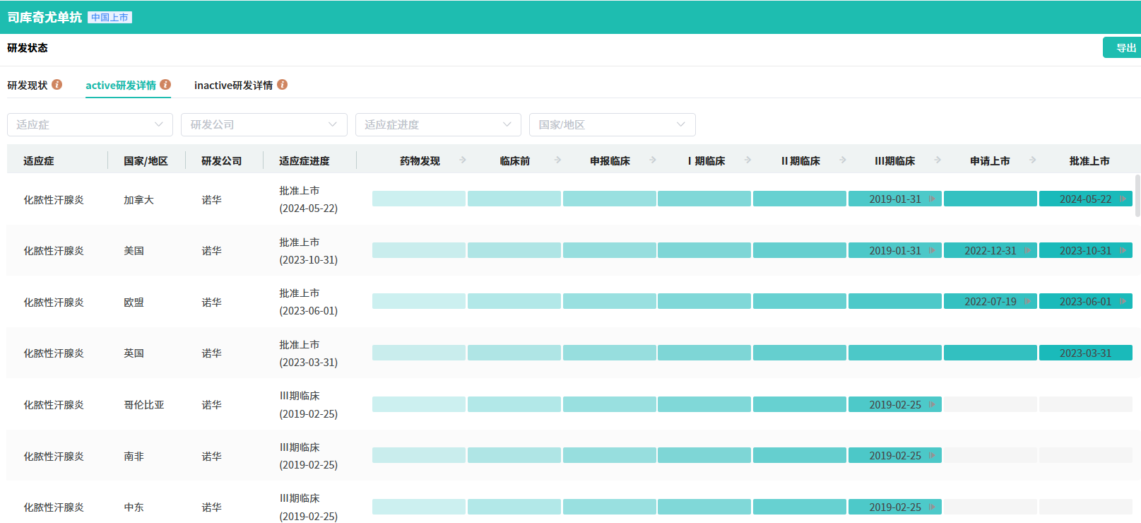
Task: Click info icon beside inactive研发详情 tab
Action: pyautogui.click(x=283, y=85)
